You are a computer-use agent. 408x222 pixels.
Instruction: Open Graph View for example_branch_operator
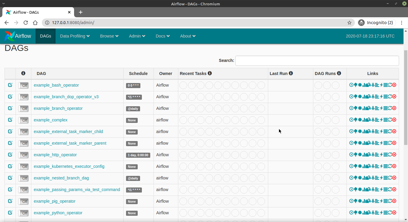coord(360,108)
